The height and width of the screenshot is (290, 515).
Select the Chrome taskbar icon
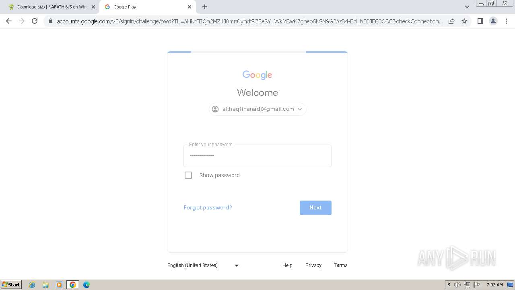[x=73, y=285]
